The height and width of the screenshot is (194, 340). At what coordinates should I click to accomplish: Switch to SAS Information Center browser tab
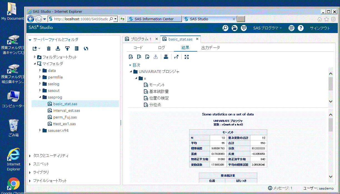(x=154, y=19)
